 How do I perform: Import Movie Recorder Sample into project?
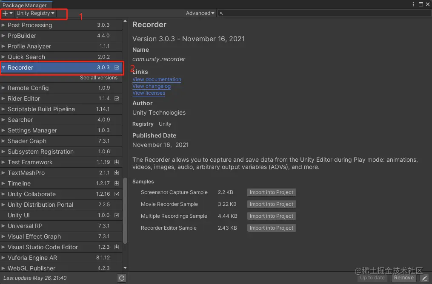point(272,204)
